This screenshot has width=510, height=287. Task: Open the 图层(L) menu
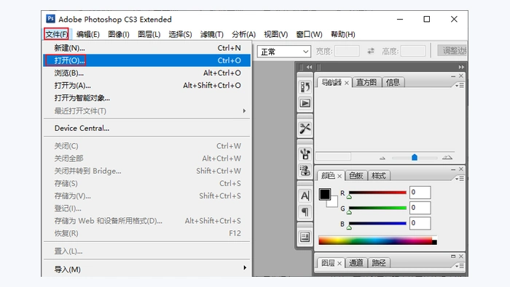tap(149, 34)
